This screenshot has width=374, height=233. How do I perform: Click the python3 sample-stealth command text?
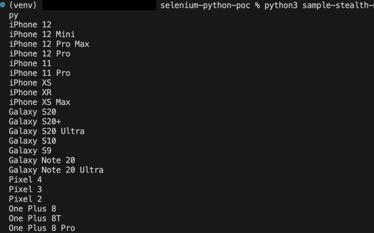tap(319, 5)
